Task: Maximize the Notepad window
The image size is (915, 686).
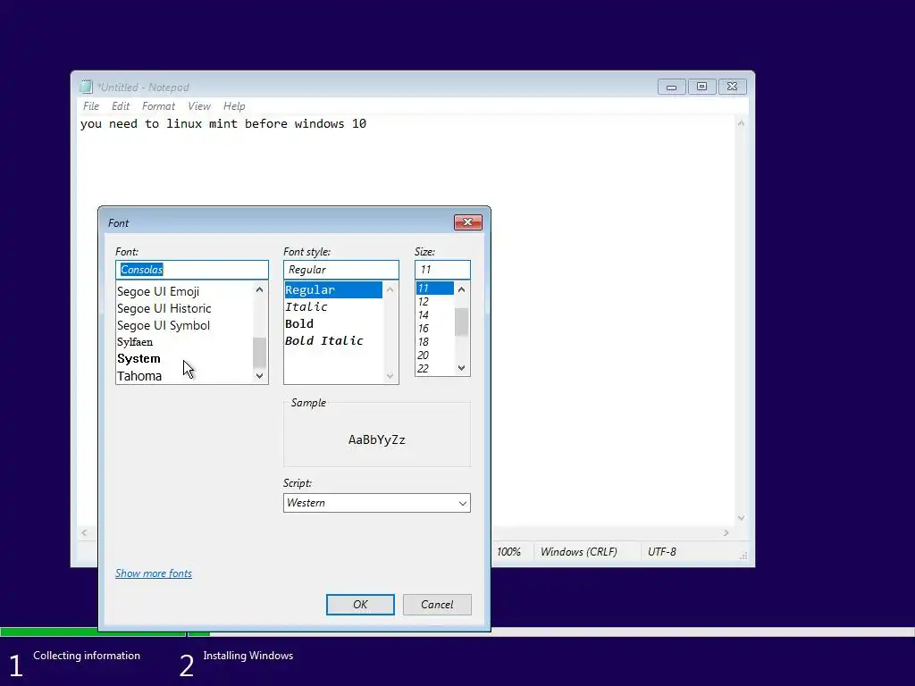Action: tap(701, 87)
